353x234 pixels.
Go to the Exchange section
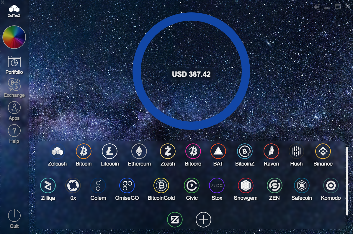[x=14, y=88]
